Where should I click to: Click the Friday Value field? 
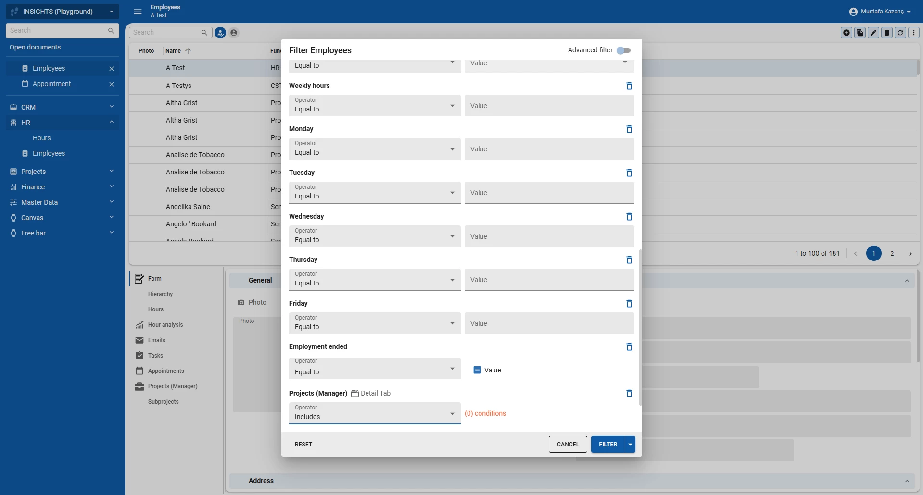point(549,323)
